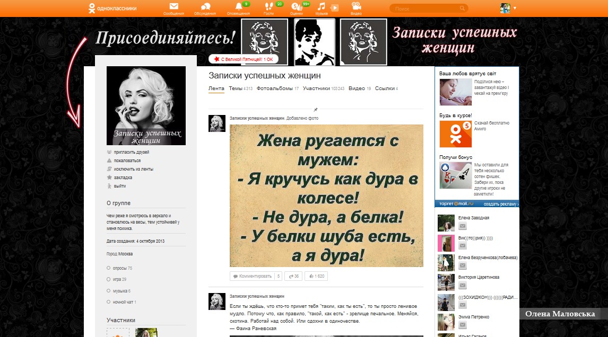Open 'Получи бонус' cards ad image
The image size is (608, 337).
click(x=456, y=175)
